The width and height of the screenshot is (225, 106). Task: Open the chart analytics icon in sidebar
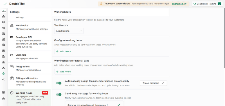(x=3, y=51)
